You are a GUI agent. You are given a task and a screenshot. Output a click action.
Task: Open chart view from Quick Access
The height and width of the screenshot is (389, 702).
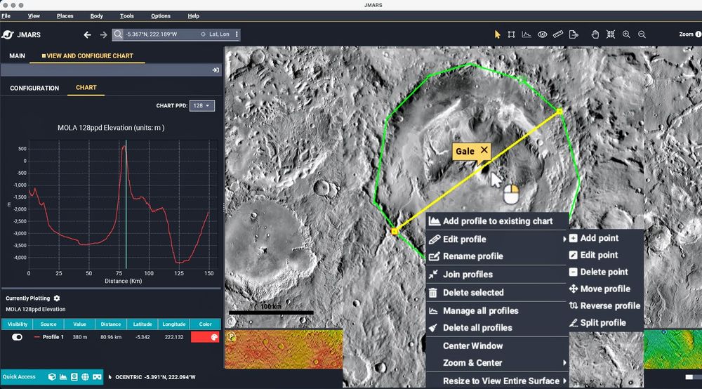(63, 377)
